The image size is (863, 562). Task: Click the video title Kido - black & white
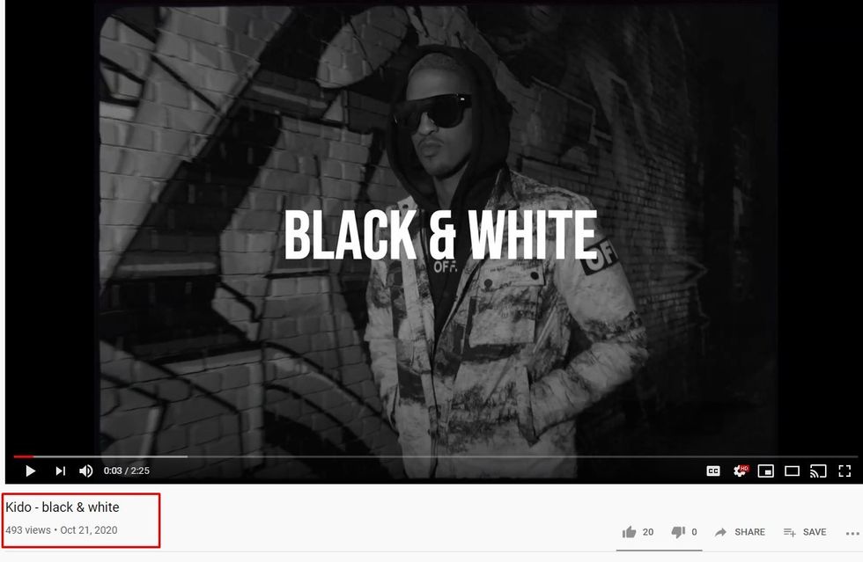pyautogui.click(x=63, y=507)
